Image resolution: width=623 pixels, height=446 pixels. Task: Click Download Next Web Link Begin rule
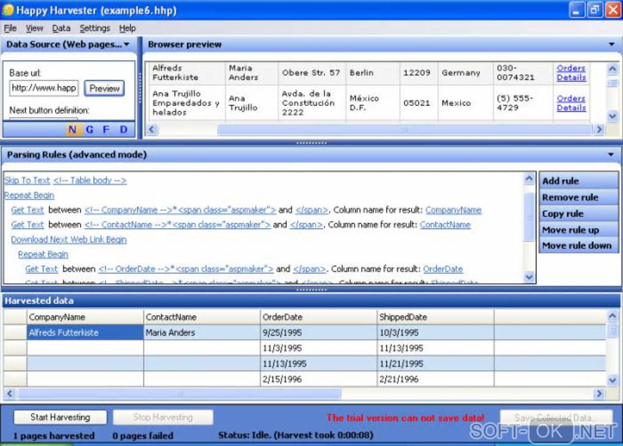click(x=69, y=240)
